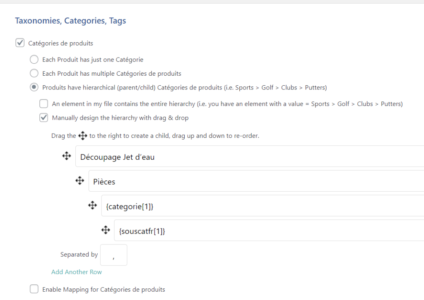424x300 pixels.
Task: Uncheck 'Manually design the hierarchy with drag & drop'
Action: [x=43, y=118]
